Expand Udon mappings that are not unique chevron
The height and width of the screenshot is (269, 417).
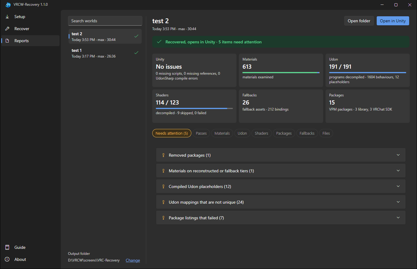pyautogui.click(x=398, y=202)
